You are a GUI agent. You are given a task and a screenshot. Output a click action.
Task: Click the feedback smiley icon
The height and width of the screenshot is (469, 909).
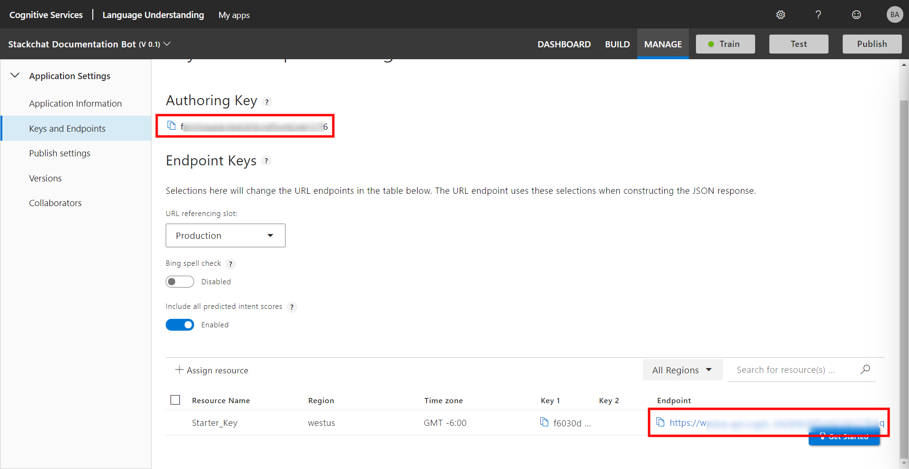[x=856, y=15]
